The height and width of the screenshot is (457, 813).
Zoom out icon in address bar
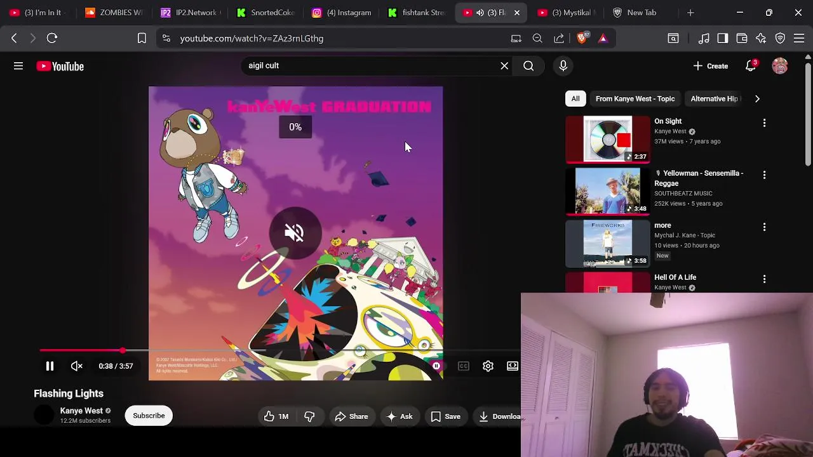coord(537,38)
